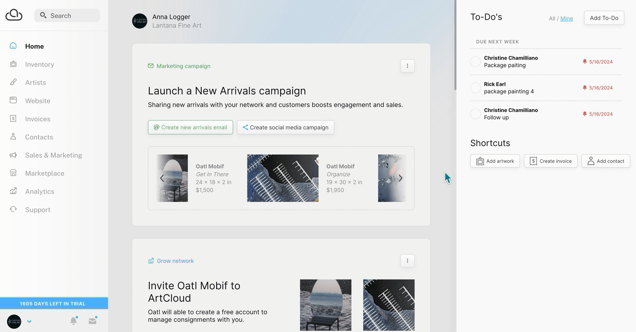Switch to the All to-do filter
This screenshot has height=332, width=636.
pyautogui.click(x=552, y=18)
